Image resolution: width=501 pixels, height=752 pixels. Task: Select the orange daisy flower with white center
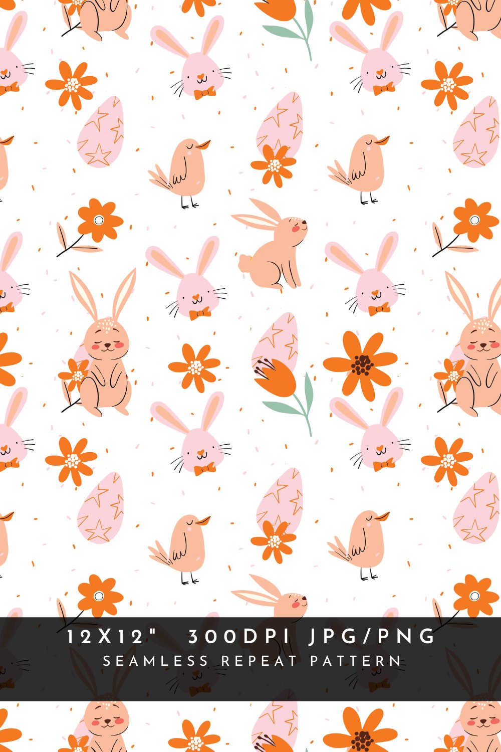click(74, 83)
